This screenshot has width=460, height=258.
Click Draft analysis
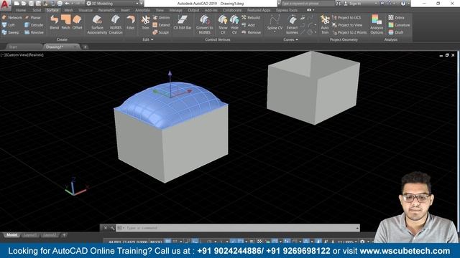coord(396,32)
